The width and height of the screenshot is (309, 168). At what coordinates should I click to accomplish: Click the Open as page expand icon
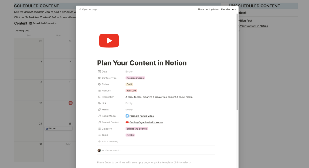80,9
